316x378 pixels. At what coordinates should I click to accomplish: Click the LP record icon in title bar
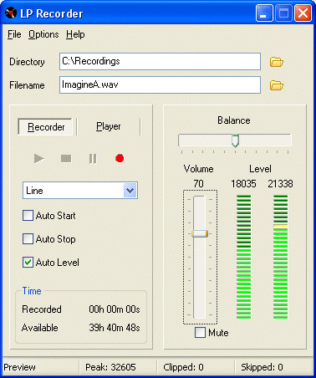coord(11,13)
